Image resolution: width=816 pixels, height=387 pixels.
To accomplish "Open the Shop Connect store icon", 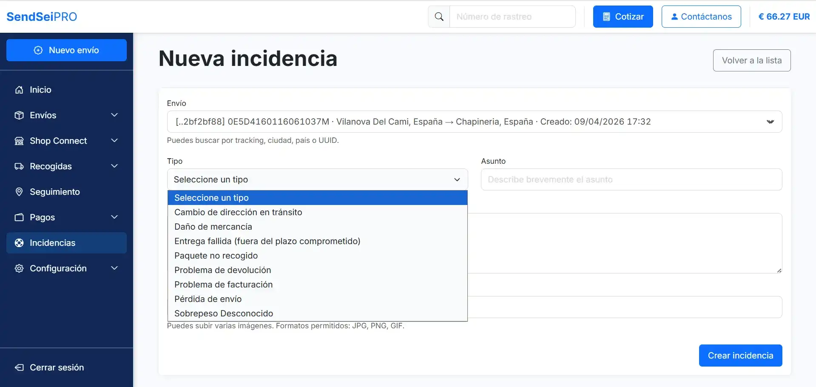I will 19,140.
